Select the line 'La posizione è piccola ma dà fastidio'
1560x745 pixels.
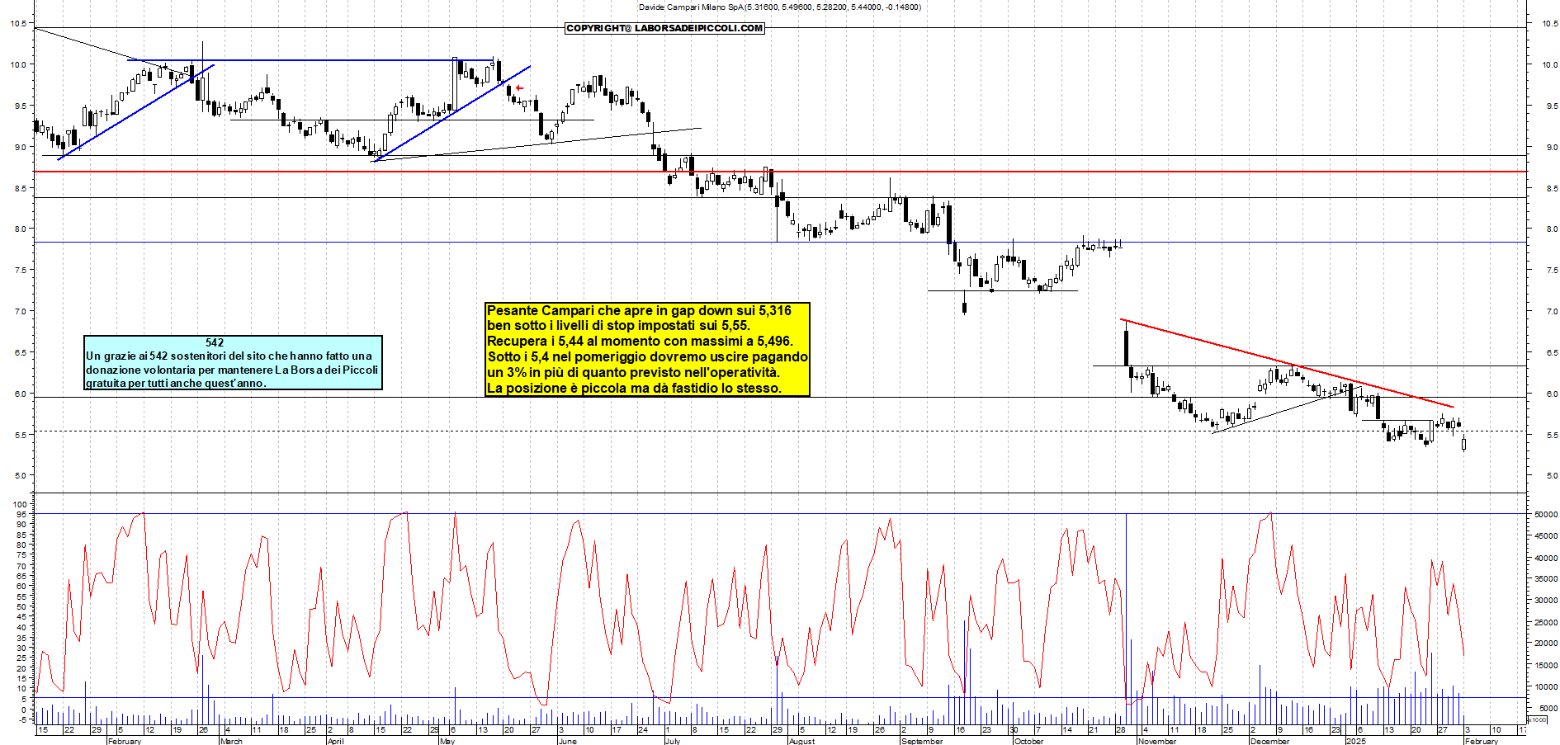click(634, 388)
